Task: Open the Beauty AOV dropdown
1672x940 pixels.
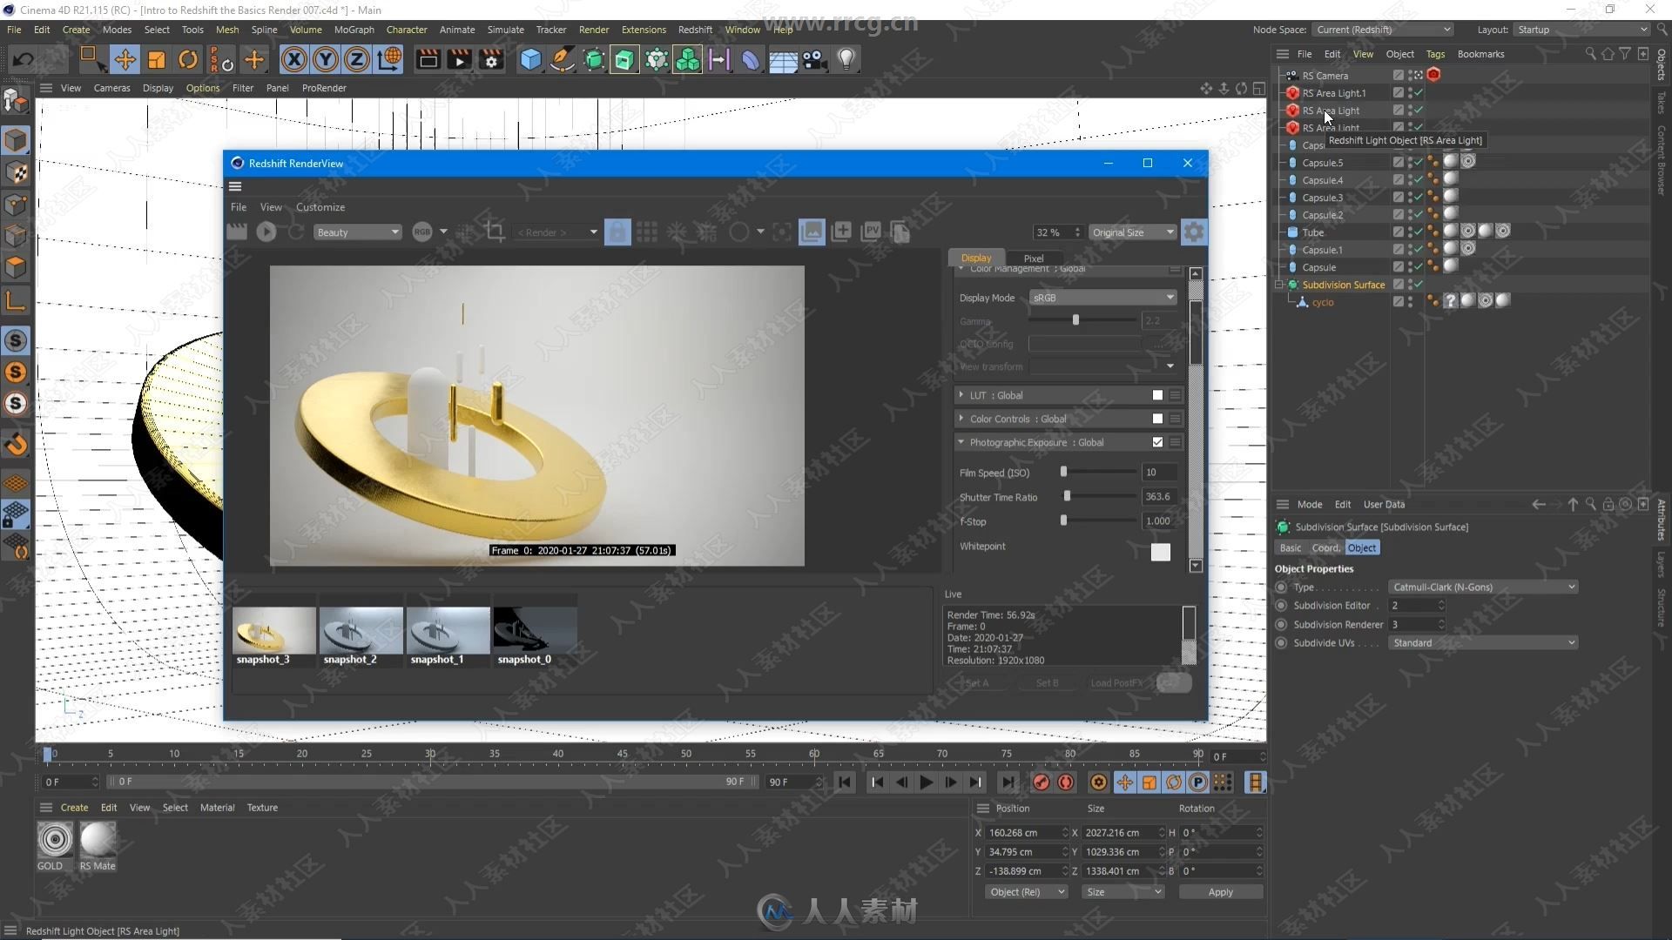Action: coord(357,232)
